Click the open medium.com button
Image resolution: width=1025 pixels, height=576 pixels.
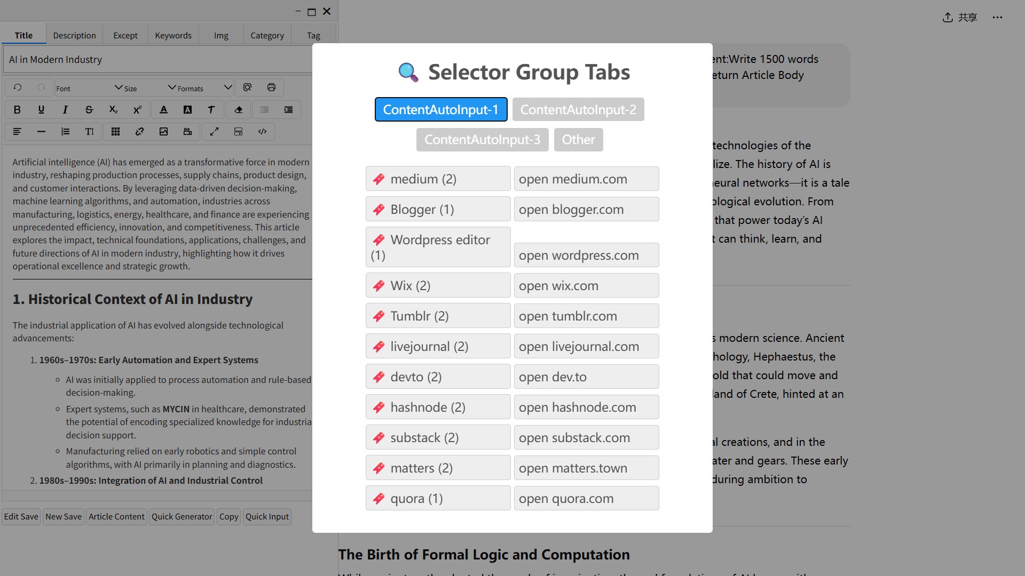pos(586,179)
